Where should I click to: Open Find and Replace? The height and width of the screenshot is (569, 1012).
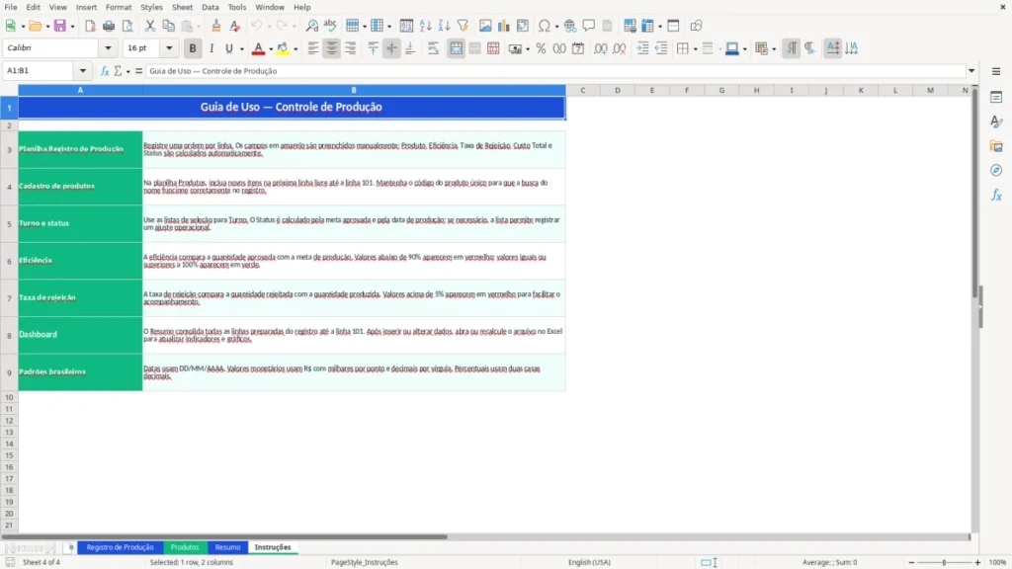click(311, 26)
